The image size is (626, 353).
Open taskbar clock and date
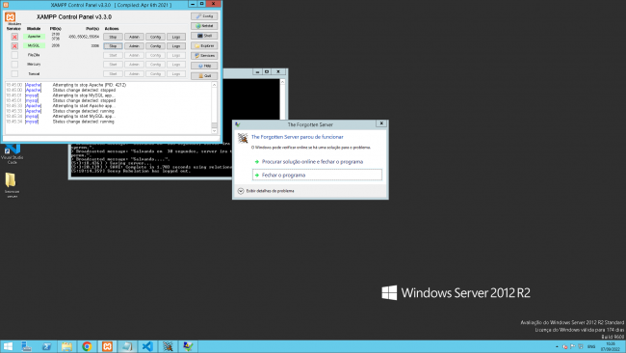tap(611, 346)
